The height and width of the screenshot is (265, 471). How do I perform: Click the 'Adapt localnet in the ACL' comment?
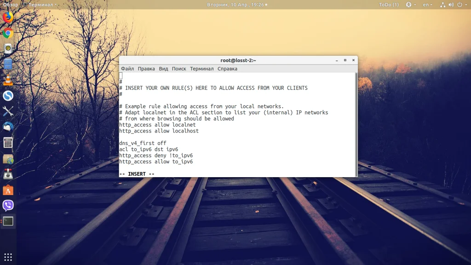(224, 112)
